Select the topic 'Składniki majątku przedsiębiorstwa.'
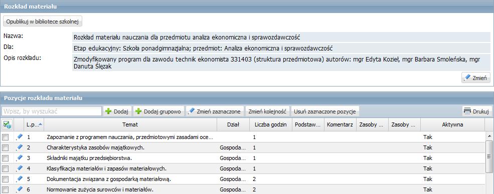Viewport: 494px width, 194px height. [x=89, y=158]
